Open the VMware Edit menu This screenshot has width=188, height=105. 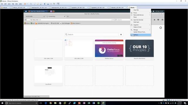pyautogui.click(x=5, y=4)
